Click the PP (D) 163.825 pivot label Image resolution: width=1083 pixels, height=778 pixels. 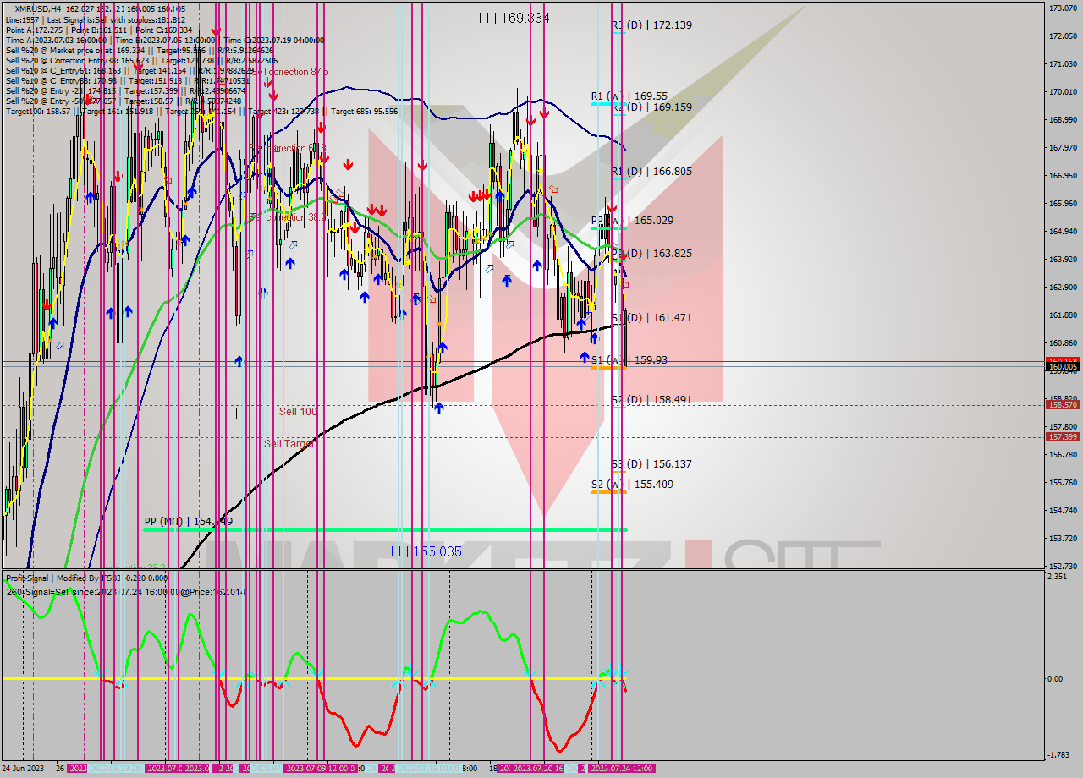pos(651,253)
